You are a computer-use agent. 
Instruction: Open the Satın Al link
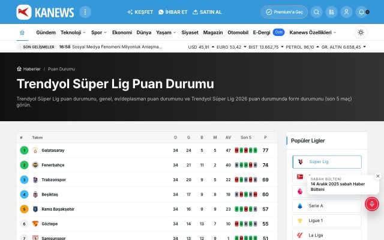click(x=207, y=12)
